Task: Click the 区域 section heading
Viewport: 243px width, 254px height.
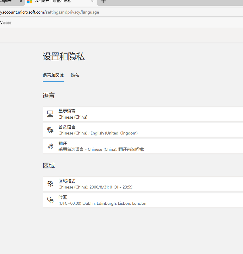Action: click(x=49, y=166)
